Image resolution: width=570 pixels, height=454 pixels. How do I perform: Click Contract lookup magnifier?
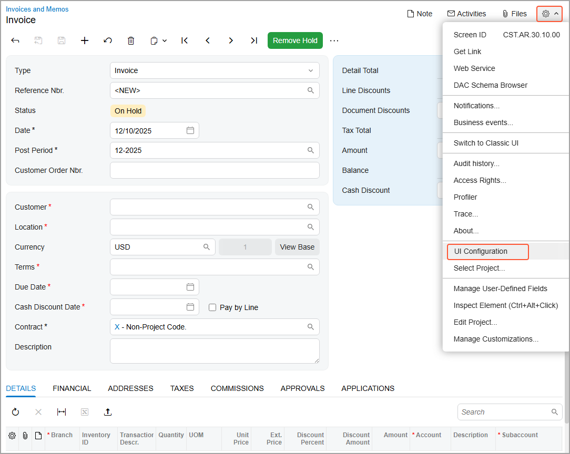point(310,327)
